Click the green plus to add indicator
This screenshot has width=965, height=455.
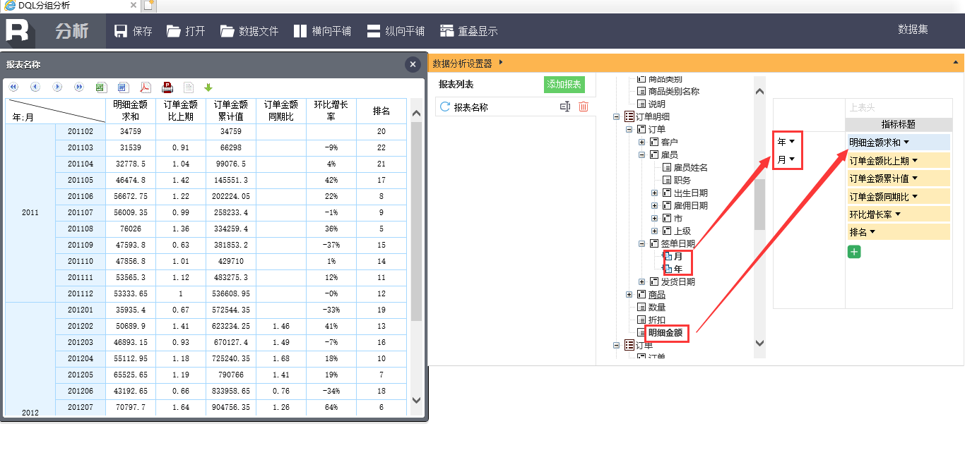(x=854, y=252)
